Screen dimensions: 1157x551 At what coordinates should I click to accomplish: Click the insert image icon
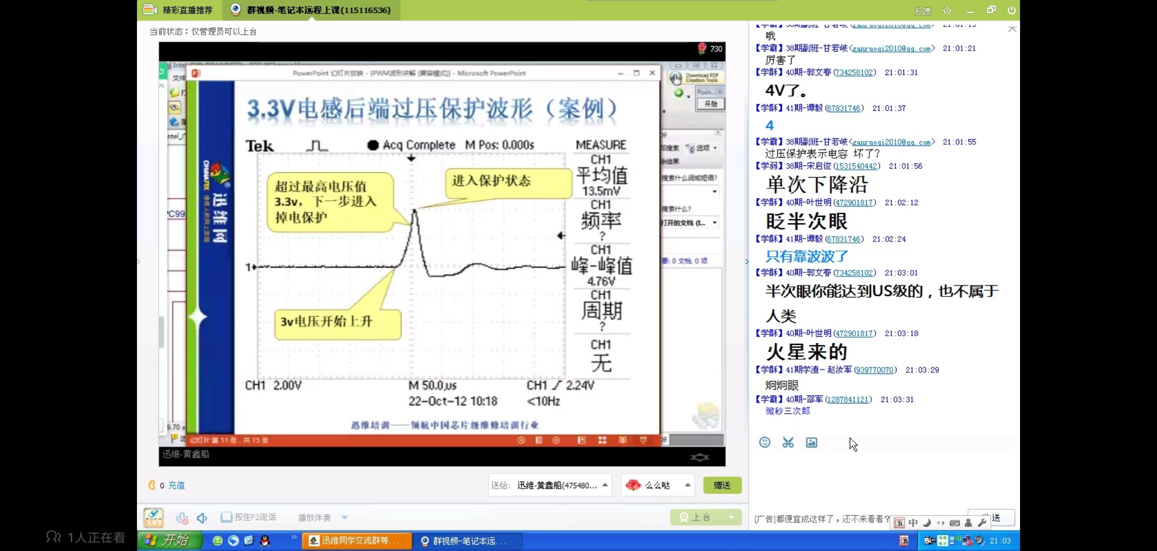812,442
